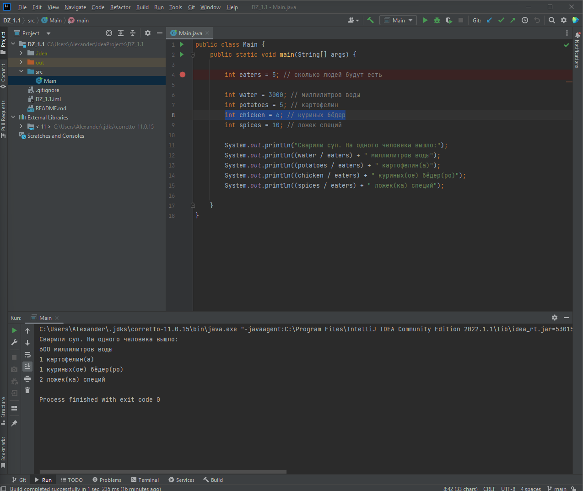This screenshot has height=491, width=583.
Task: Click run gutter arrow on line 2
Action: coord(182,54)
